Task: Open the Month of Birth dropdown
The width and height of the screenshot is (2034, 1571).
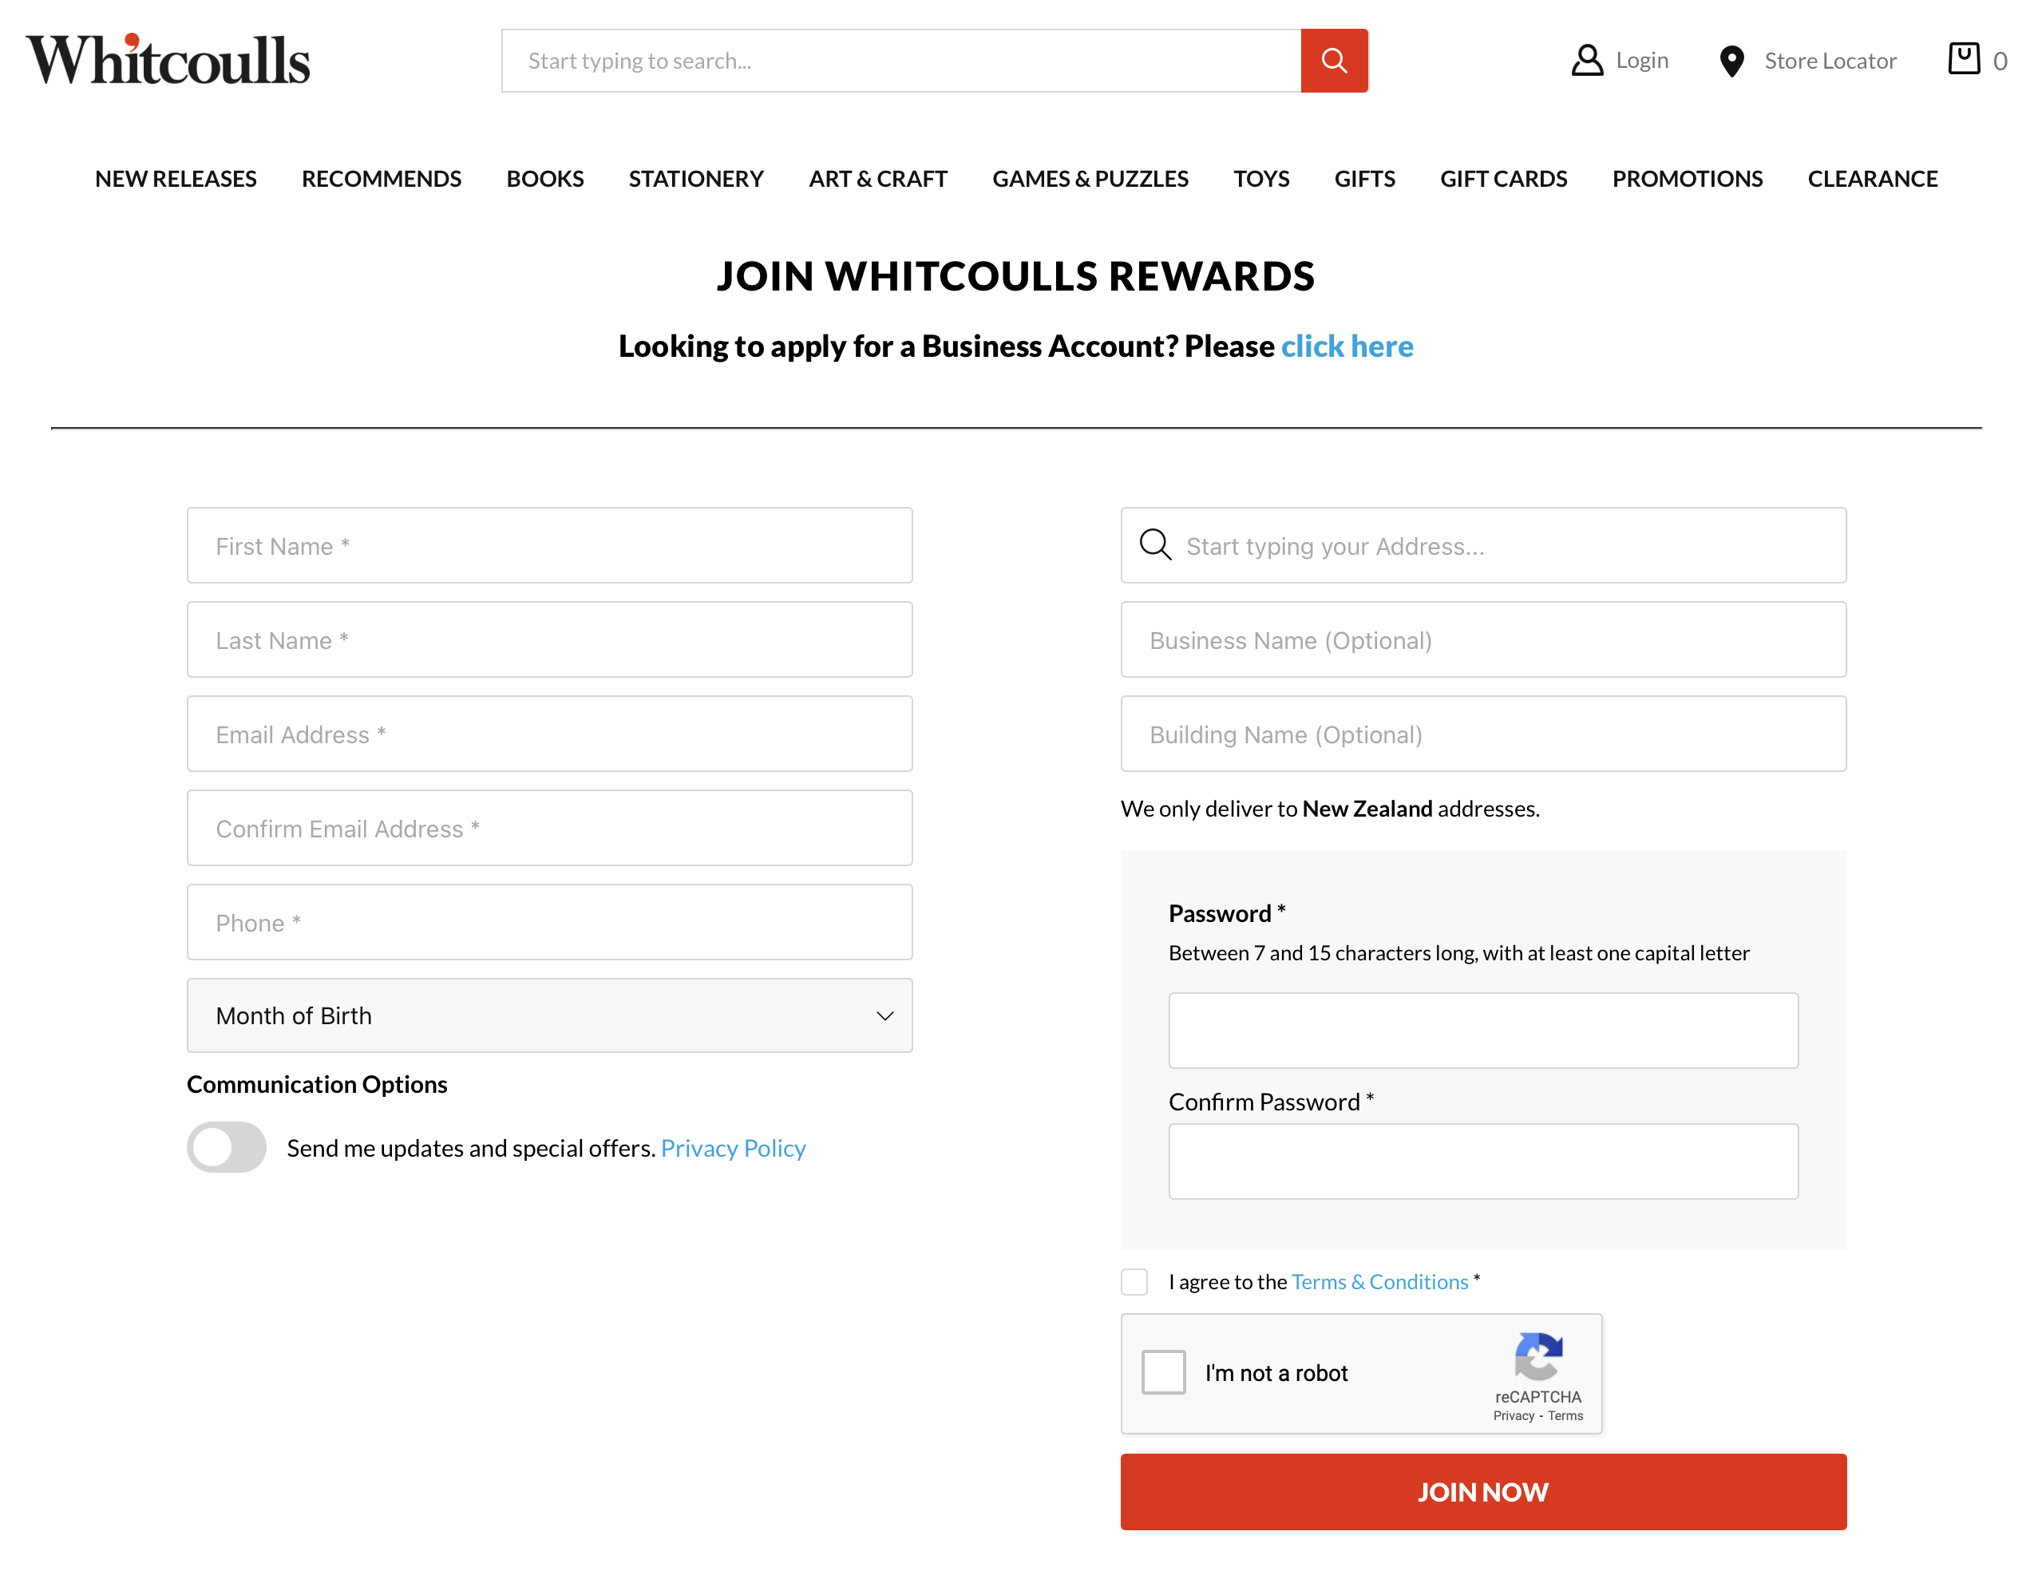Action: tap(549, 1015)
